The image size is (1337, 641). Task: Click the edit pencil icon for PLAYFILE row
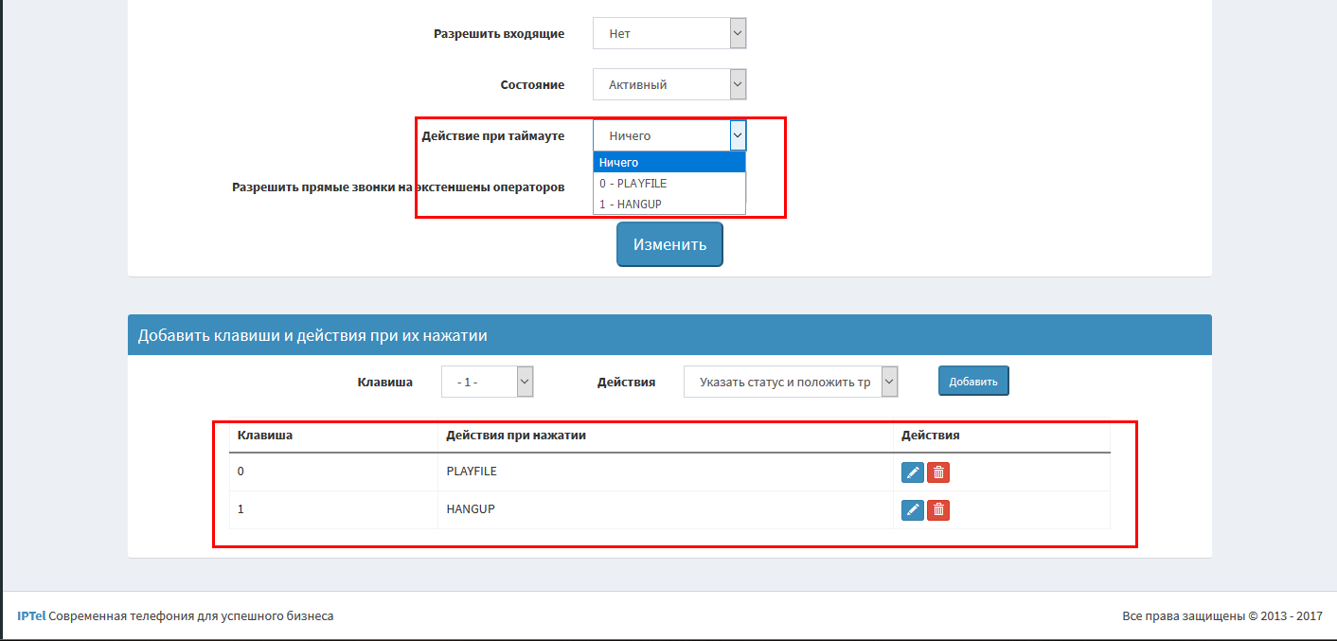click(912, 472)
